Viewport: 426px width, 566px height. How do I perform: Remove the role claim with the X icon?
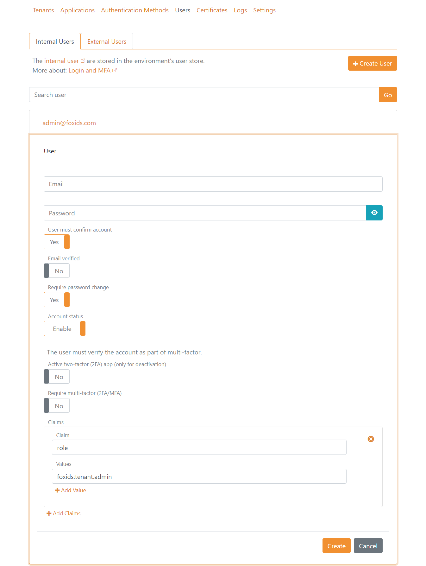371,439
